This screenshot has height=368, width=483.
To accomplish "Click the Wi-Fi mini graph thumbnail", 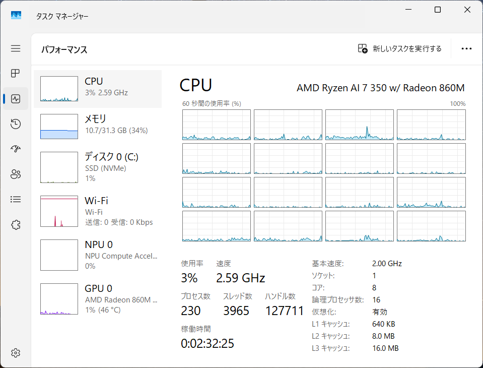I will point(59,211).
